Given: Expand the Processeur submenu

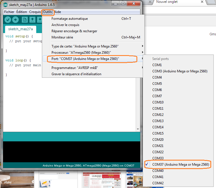Looking at the screenshot, I should [x=93, y=53].
